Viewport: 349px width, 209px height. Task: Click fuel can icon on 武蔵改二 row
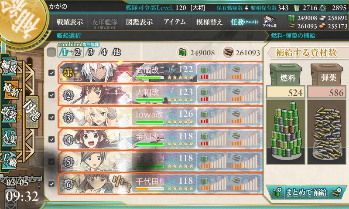(204, 70)
